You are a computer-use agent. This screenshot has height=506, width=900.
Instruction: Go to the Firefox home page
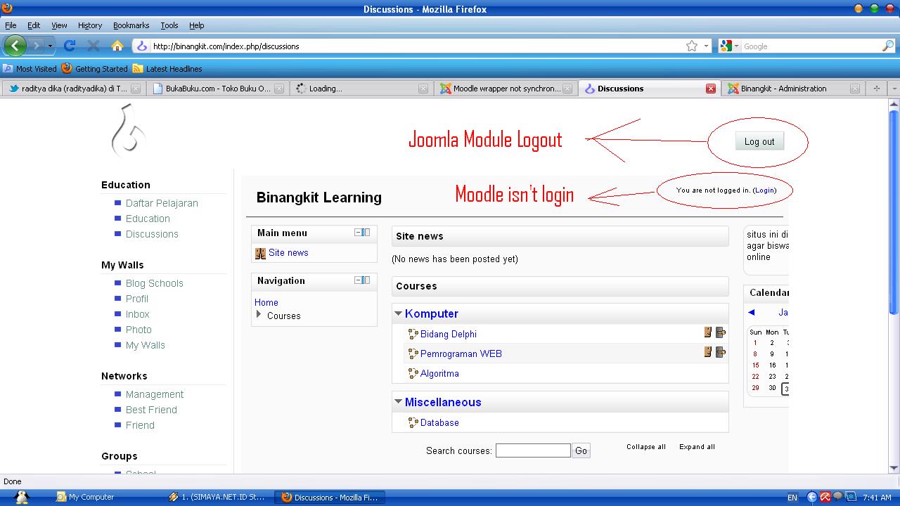[117, 46]
